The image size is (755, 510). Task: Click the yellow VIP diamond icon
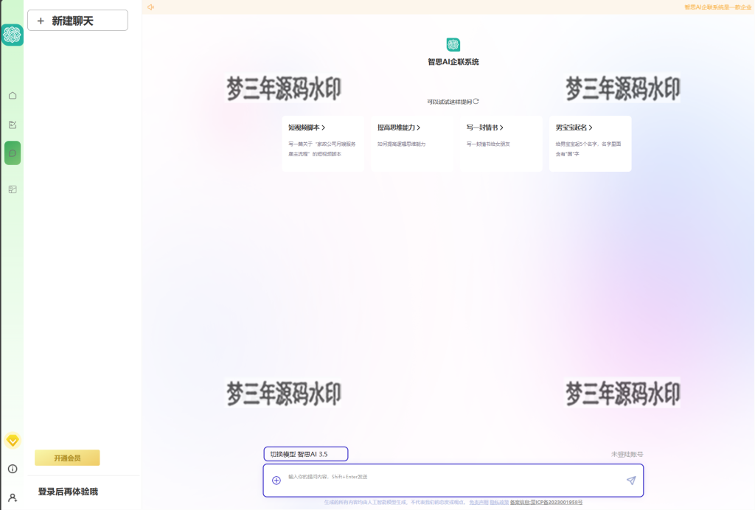coord(13,440)
